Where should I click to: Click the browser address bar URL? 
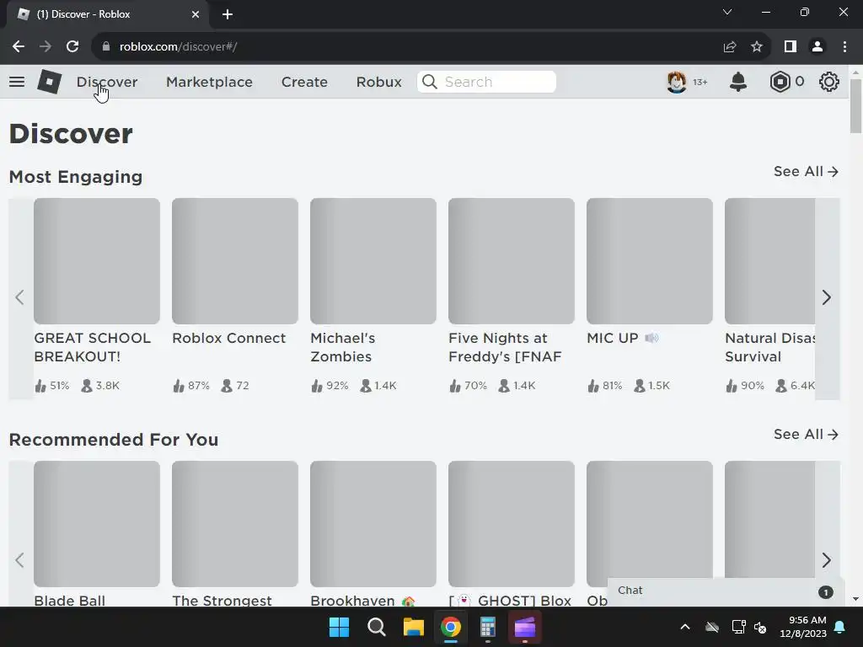pyautogui.click(x=179, y=47)
